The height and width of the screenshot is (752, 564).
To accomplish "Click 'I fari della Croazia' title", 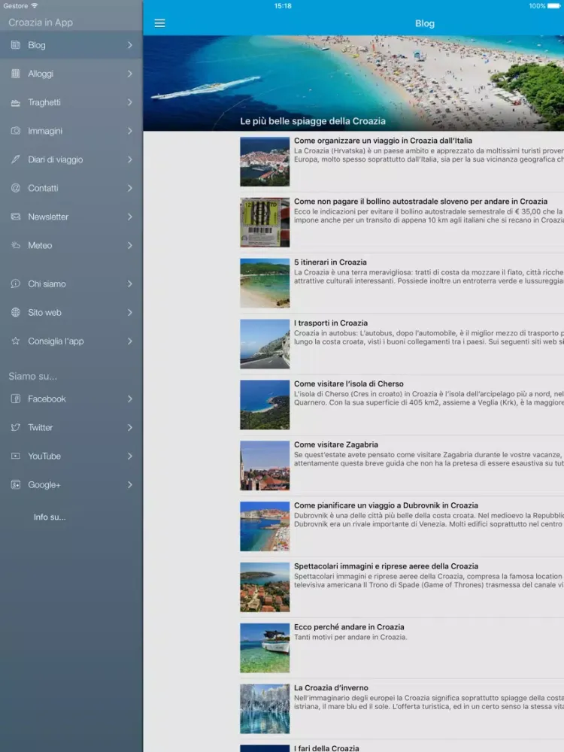I will click(326, 748).
